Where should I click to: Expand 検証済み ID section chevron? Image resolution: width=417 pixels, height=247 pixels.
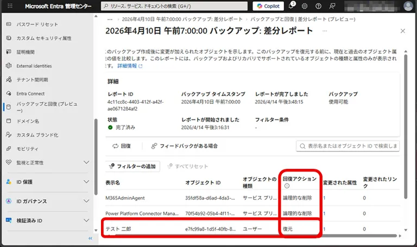(86, 221)
